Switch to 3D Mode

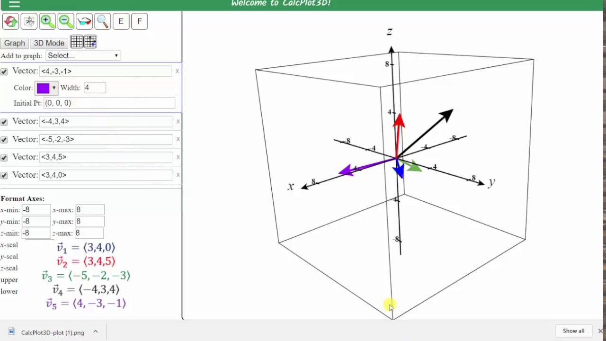(x=49, y=43)
